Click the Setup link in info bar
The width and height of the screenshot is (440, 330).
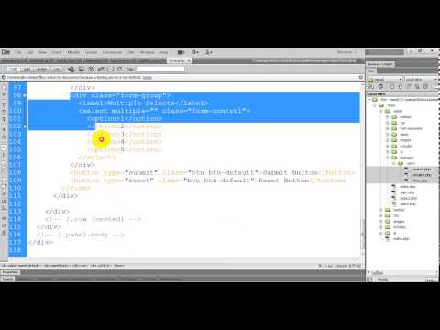coord(148,78)
